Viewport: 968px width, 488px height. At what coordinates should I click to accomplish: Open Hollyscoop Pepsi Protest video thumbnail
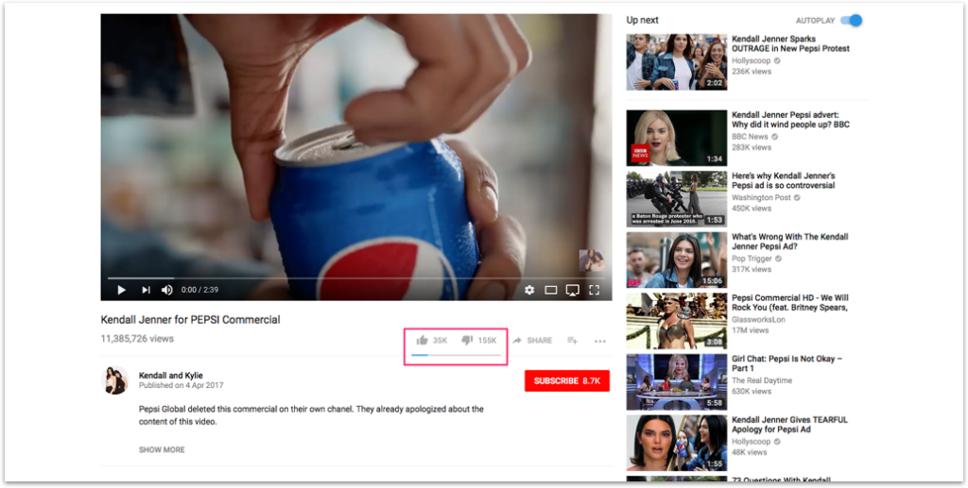(x=677, y=61)
